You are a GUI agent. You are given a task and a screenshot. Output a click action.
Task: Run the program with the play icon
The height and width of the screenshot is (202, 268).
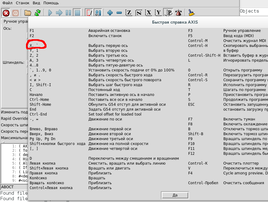point(50,13)
